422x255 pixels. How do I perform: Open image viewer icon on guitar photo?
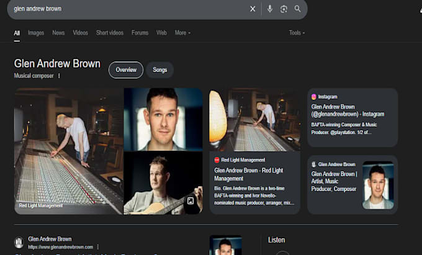pos(191,200)
